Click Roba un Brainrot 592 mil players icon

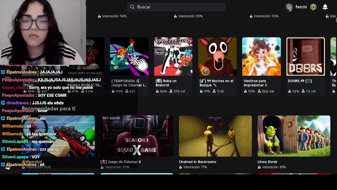171,91
